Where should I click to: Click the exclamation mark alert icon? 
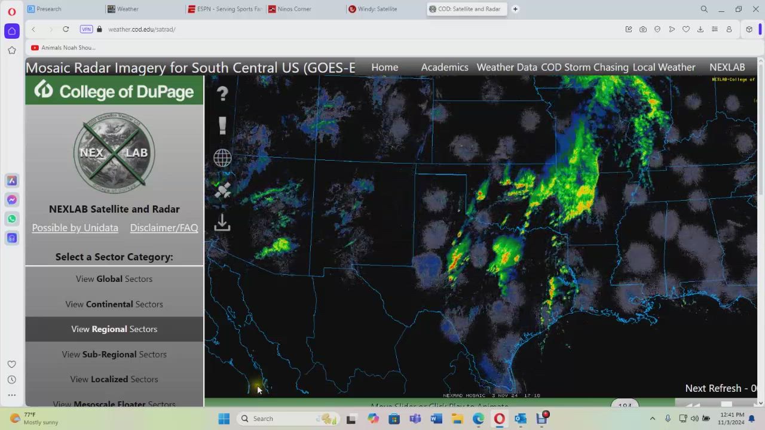coord(222,125)
